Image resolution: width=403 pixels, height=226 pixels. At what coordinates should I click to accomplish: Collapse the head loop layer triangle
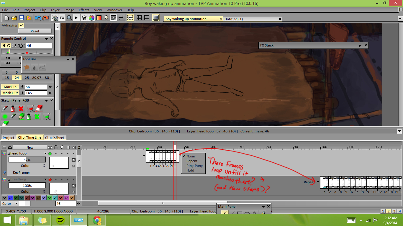click(9, 154)
